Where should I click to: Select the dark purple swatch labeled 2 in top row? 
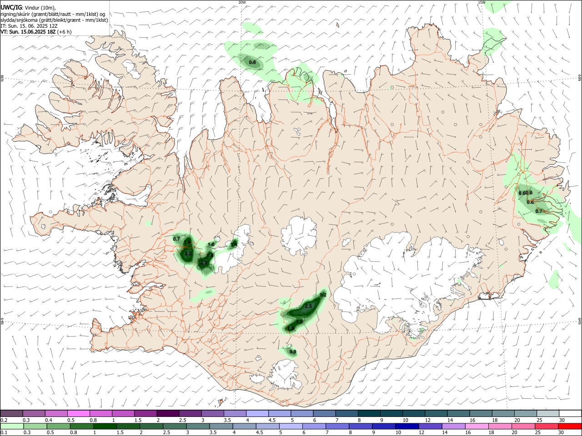click(x=168, y=413)
